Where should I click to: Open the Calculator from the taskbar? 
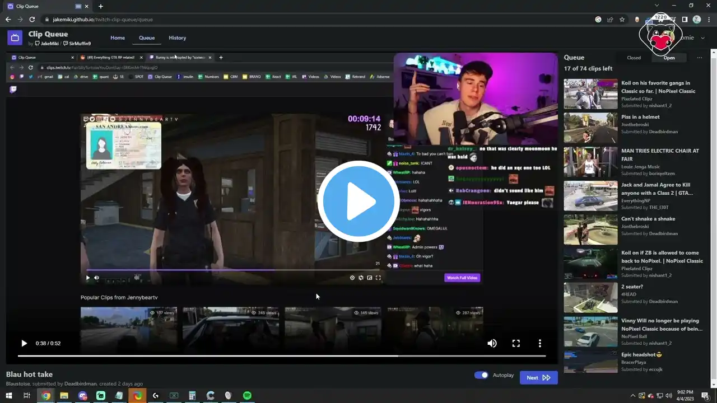(x=192, y=396)
